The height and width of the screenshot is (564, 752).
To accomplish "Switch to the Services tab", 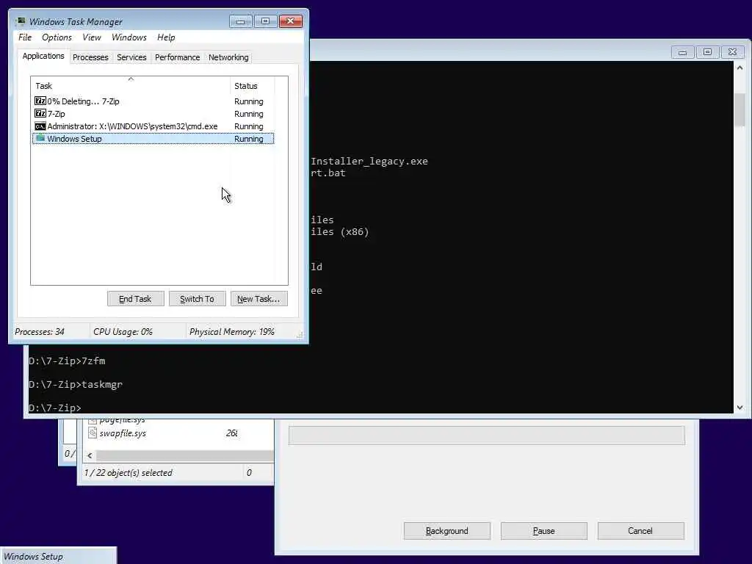I will click(131, 57).
